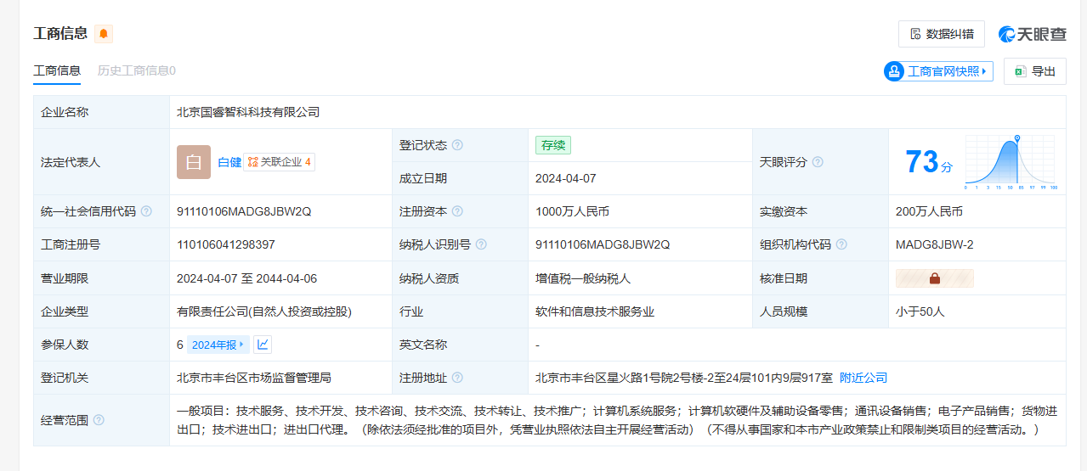This screenshot has width=1087, height=471.
Task: Select 营业期限 value 2024-04-07 至 2044-04-06
Action: (246, 278)
